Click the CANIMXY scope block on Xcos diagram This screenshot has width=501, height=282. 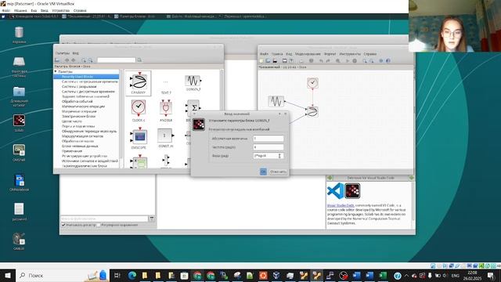coord(312,111)
